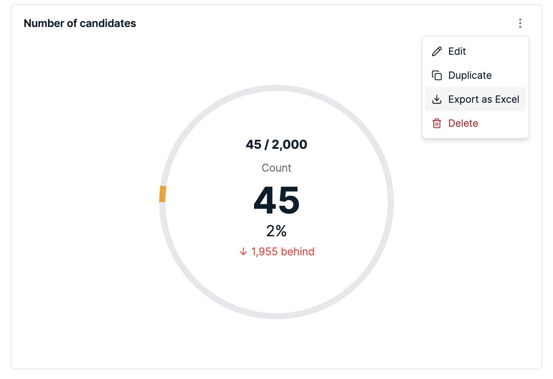Click the orange progress segment on ring

pos(163,194)
